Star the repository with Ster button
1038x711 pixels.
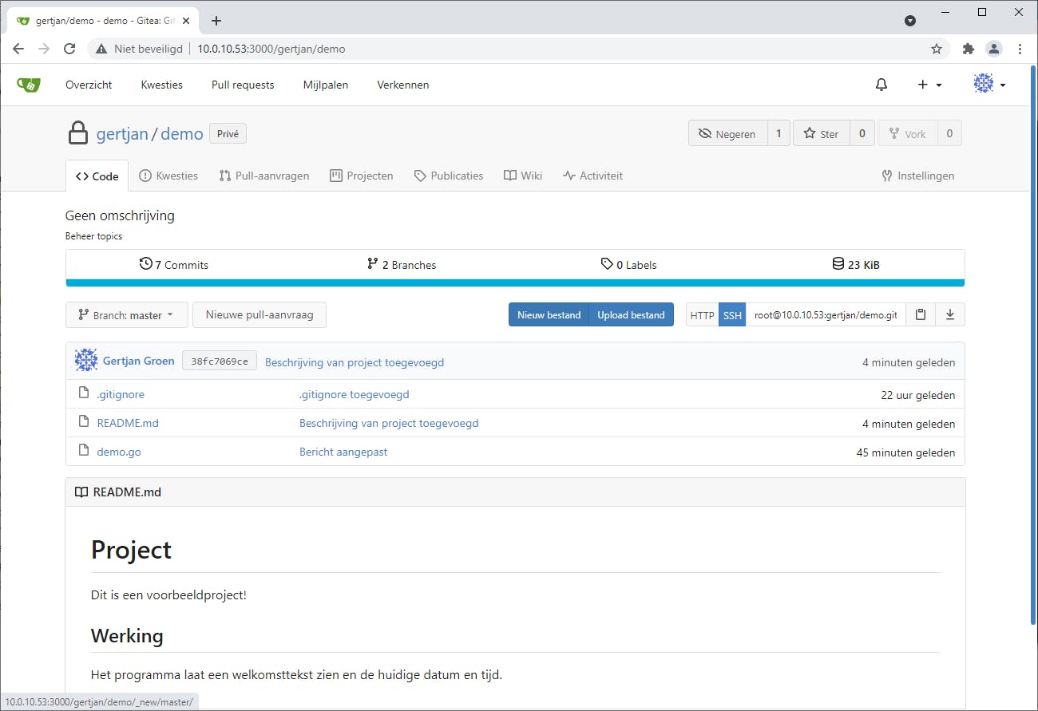[821, 134]
